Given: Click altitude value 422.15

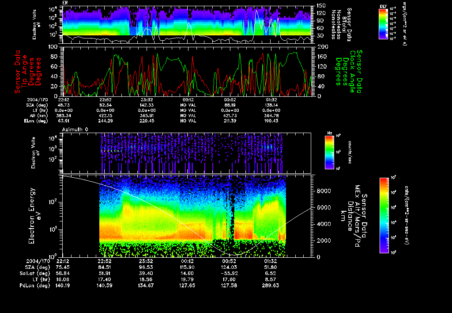Looking at the screenshot, I should point(105,115).
